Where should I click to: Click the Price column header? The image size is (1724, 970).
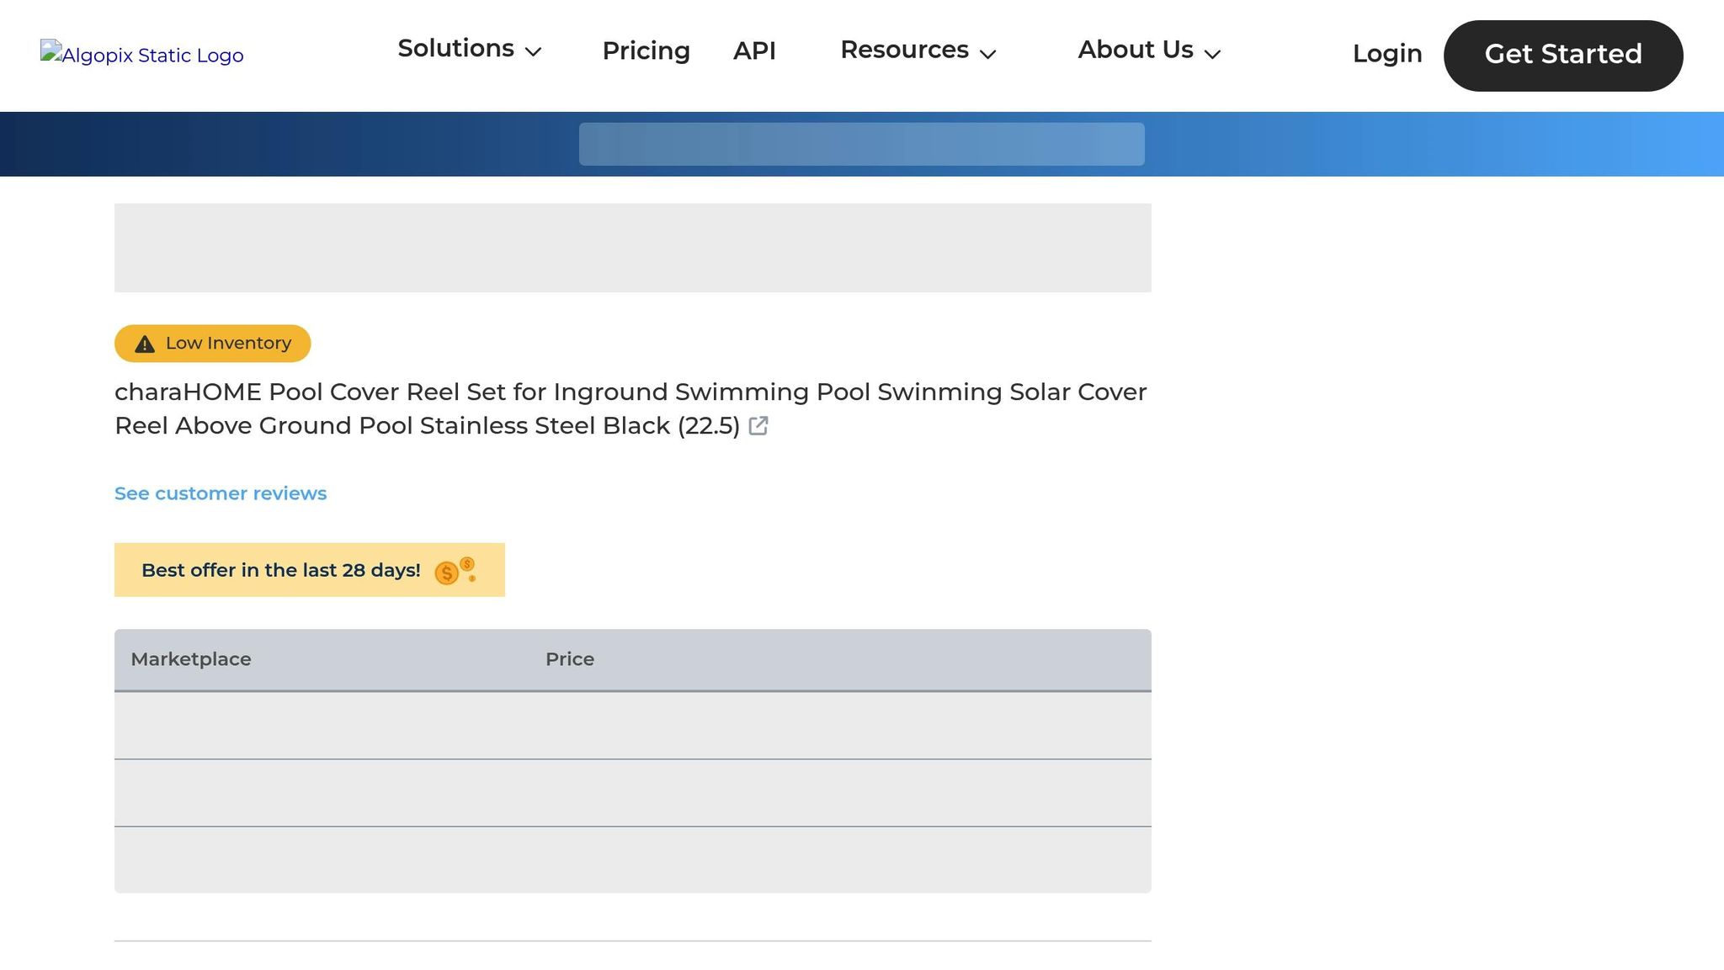click(570, 659)
